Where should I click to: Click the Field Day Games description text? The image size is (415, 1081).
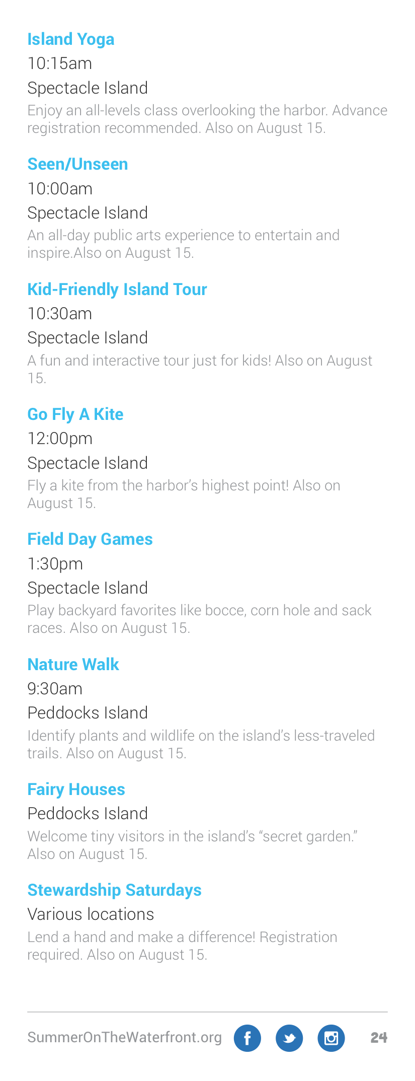199,619
